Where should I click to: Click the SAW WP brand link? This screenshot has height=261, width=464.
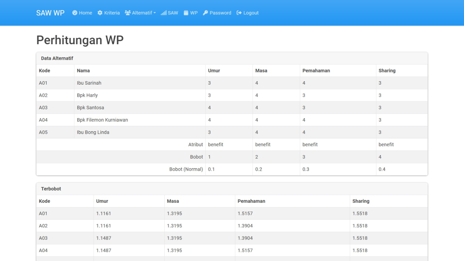[x=50, y=13]
